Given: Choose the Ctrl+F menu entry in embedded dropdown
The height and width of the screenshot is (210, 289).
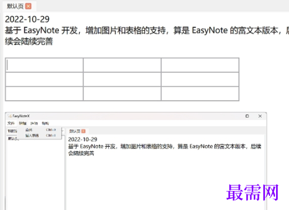Looking at the screenshot, I should pyautogui.click(x=39, y=130).
